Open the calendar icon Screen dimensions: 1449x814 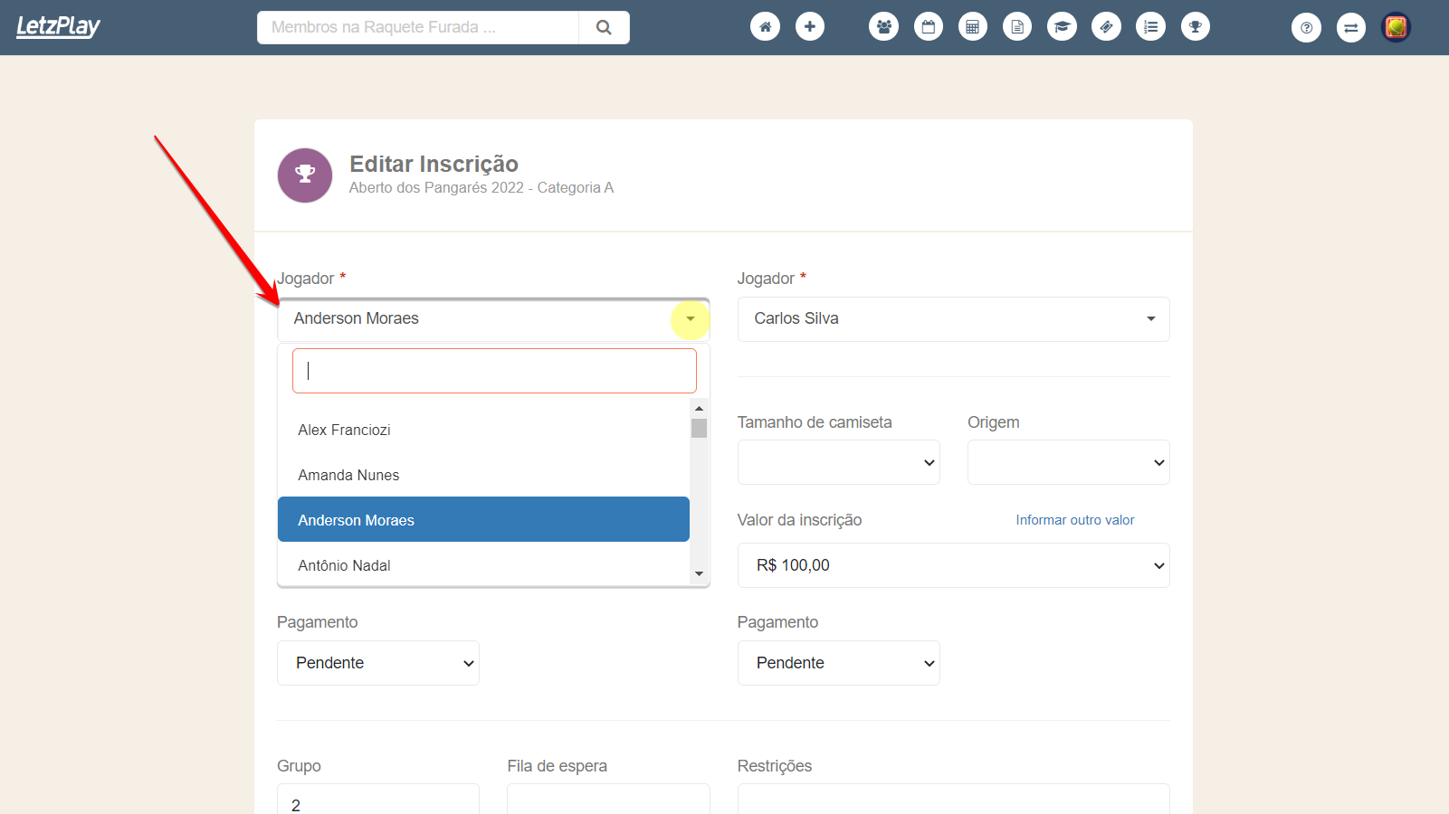(x=928, y=27)
